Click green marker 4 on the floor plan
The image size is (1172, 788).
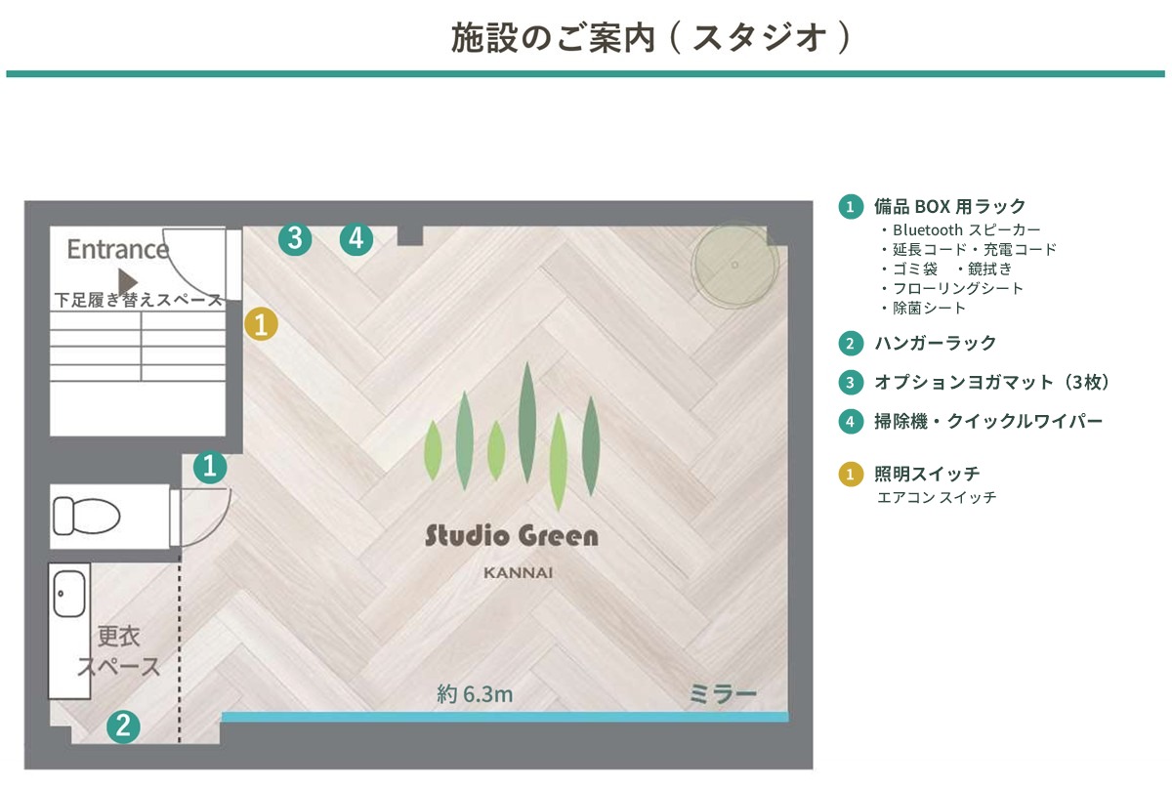pyautogui.click(x=356, y=237)
